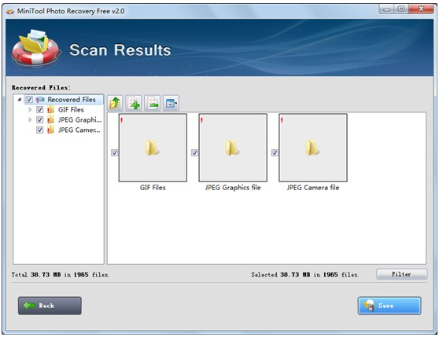
Task: Click the Save button
Action: [x=389, y=306]
